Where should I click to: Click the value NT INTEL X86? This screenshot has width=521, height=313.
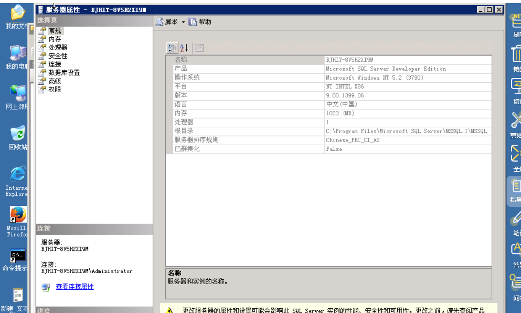click(345, 87)
